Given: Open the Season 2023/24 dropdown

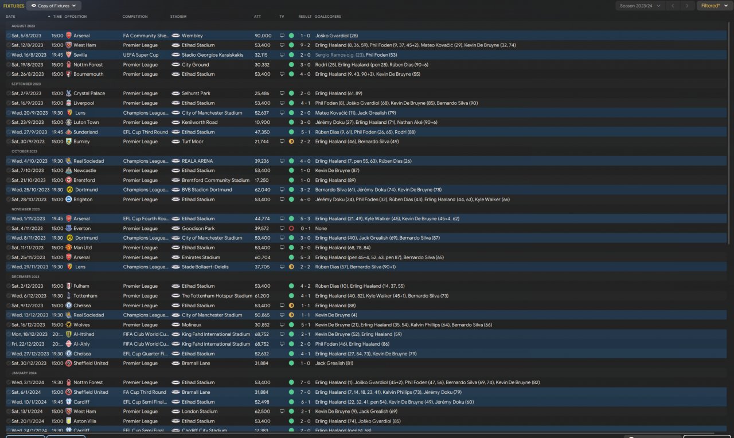Looking at the screenshot, I should tap(640, 6).
